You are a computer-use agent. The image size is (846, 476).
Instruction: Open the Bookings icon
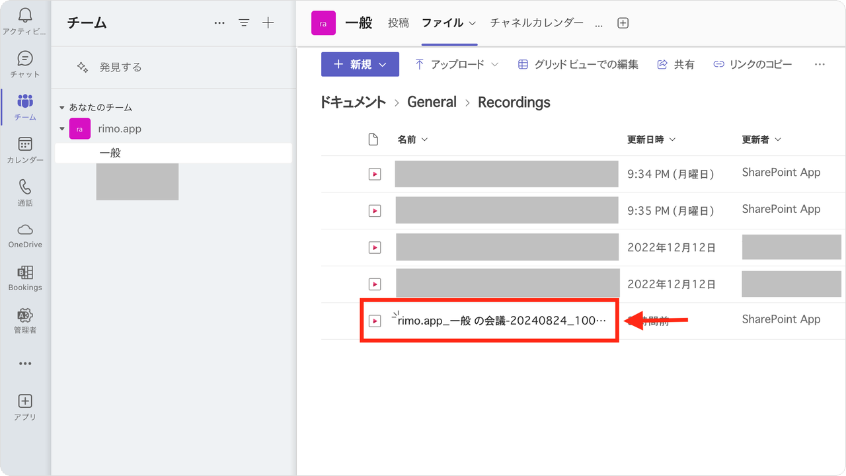click(25, 272)
